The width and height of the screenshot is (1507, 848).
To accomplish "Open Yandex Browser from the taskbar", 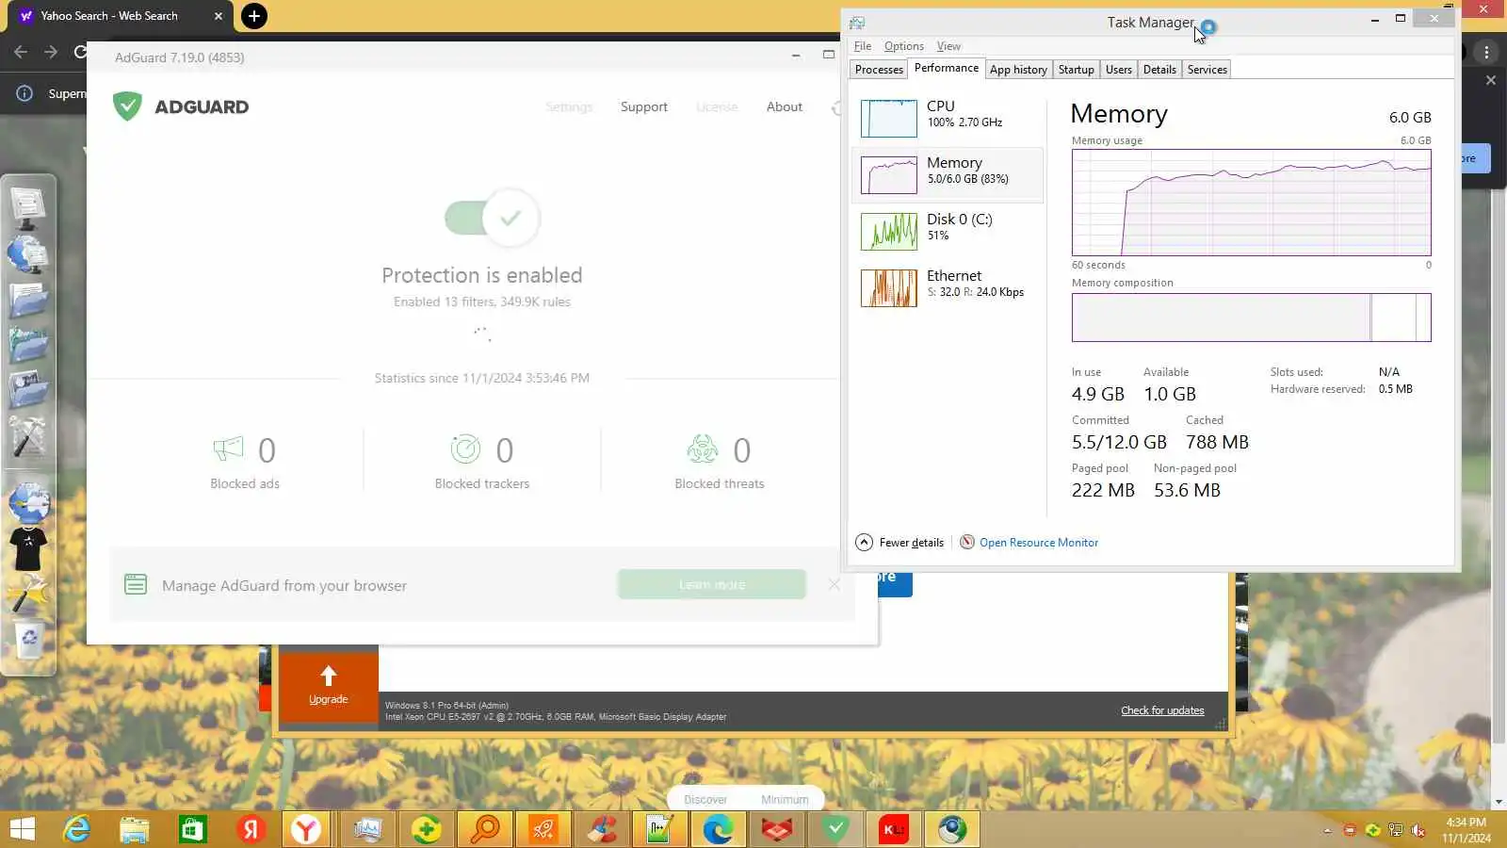I will tap(305, 829).
